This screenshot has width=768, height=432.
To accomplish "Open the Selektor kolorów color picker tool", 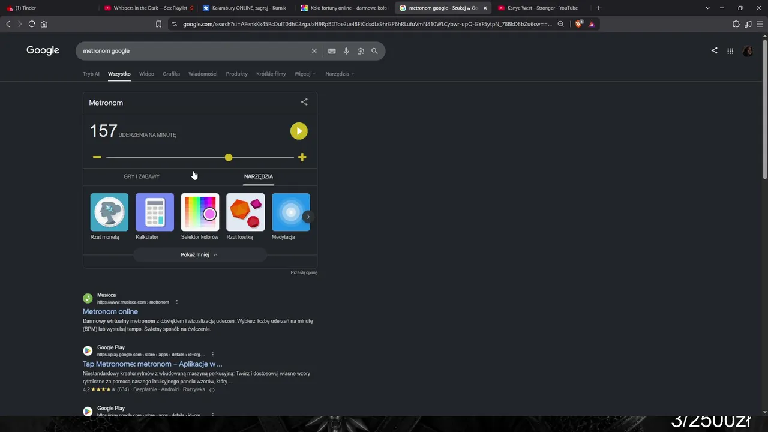I will point(200,217).
